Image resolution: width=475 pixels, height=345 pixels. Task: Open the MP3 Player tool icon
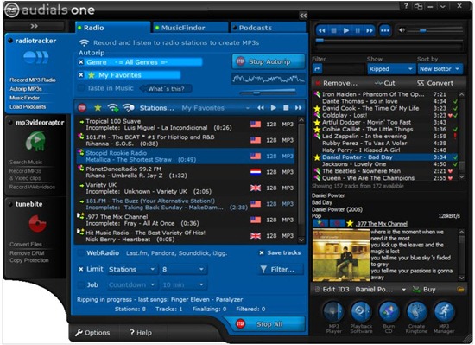pyautogui.click(x=333, y=311)
